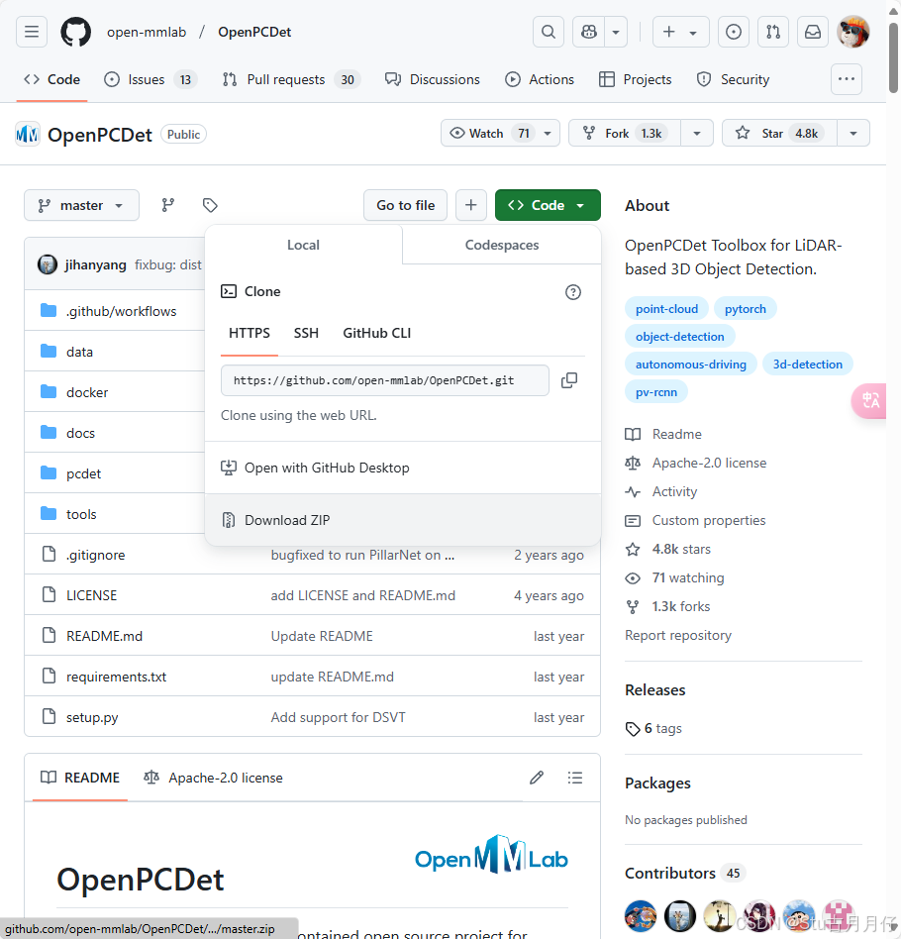The width and height of the screenshot is (901, 939).
Task: View branches via the branch icon
Action: pyautogui.click(x=168, y=205)
